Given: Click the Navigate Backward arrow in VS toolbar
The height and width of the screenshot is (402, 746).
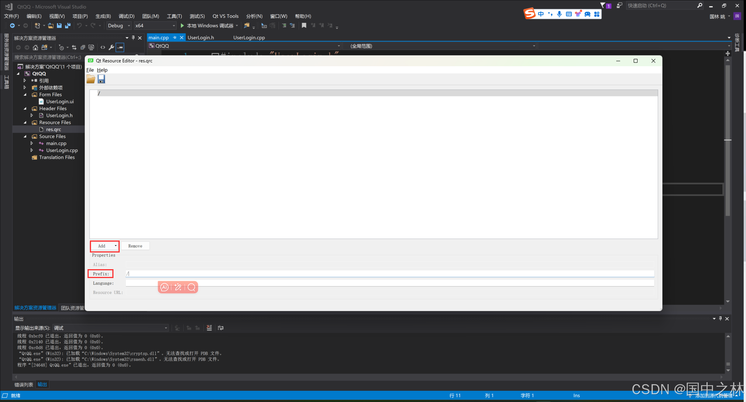Looking at the screenshot, I should coord(12,26).
